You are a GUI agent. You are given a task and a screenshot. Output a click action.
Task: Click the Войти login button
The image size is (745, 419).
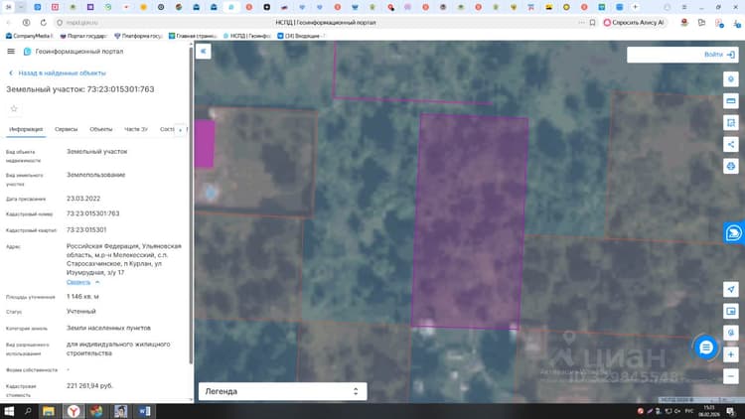click(x=719, y=55)
